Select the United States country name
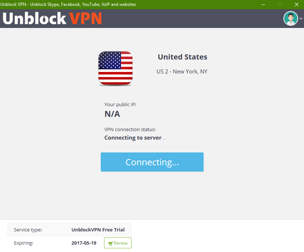The height and width of the screenshot is (252, 304). pos(182,57)
